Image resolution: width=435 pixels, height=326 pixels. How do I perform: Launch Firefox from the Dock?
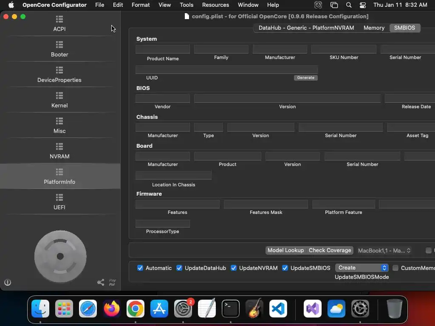(x=112, y=308)
